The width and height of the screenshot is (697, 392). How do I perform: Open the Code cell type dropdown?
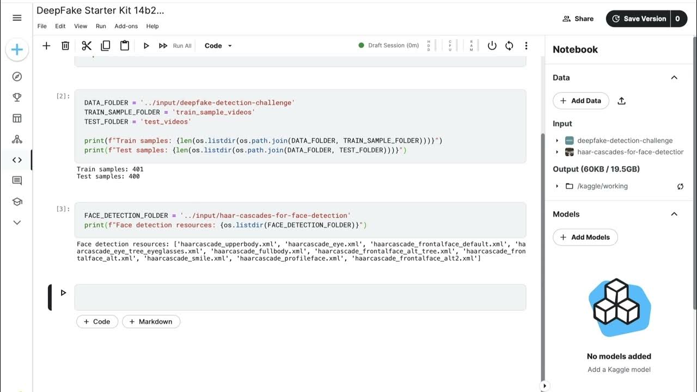pyautogui.click(x=218, y=46)
